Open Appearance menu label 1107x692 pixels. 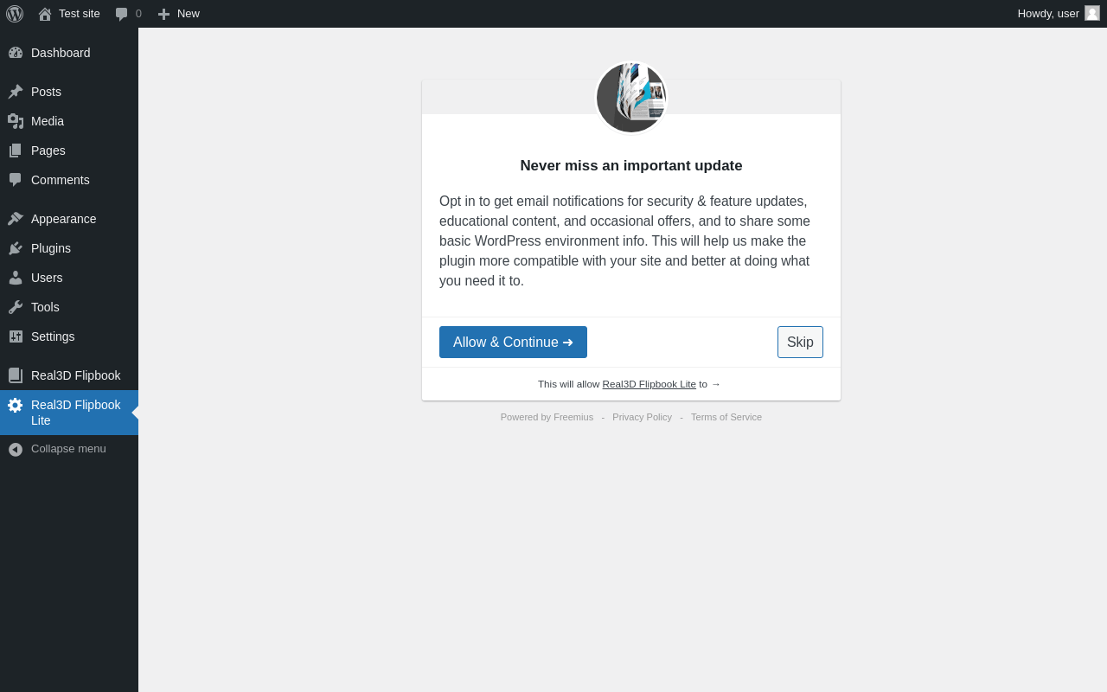(x=64, y=219)
